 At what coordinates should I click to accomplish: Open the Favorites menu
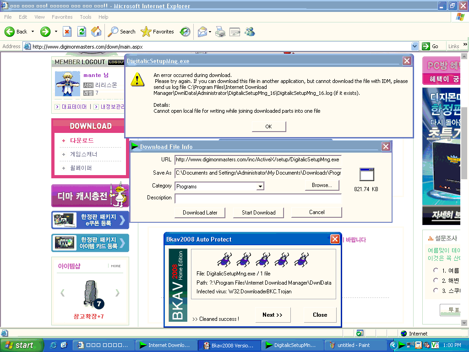tap(62, 17)
